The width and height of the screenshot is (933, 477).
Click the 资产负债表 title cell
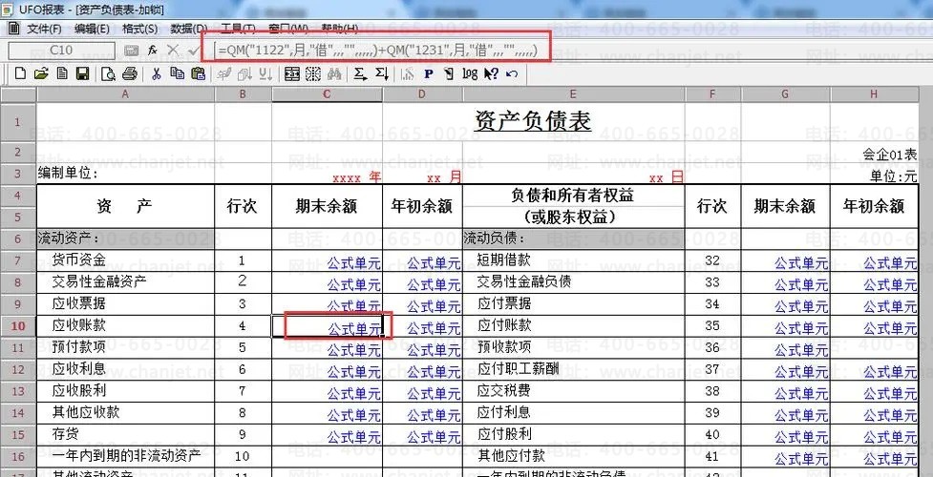click(x=533, y=121)
